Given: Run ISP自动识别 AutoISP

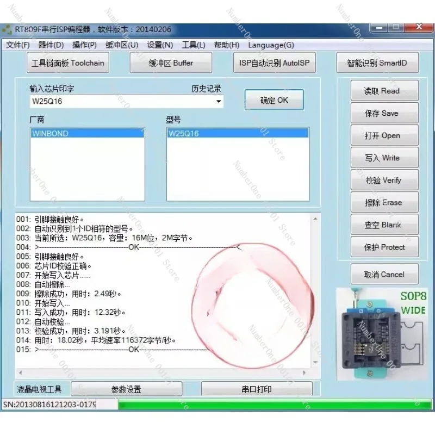Looking at the screenshot, I should tap(275, 63).
